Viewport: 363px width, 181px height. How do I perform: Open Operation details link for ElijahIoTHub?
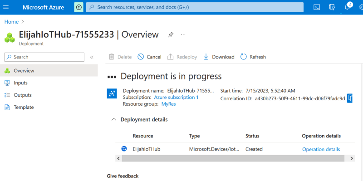pyautogui.click(x=321, y=150)
